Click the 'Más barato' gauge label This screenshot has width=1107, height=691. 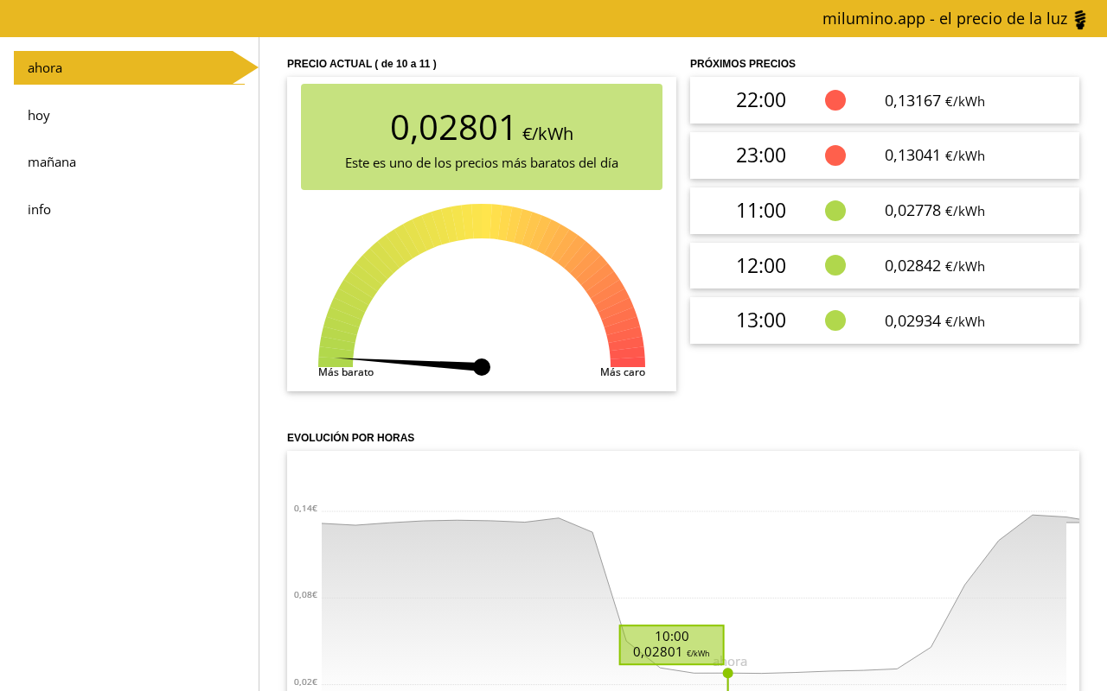point(346,372)
